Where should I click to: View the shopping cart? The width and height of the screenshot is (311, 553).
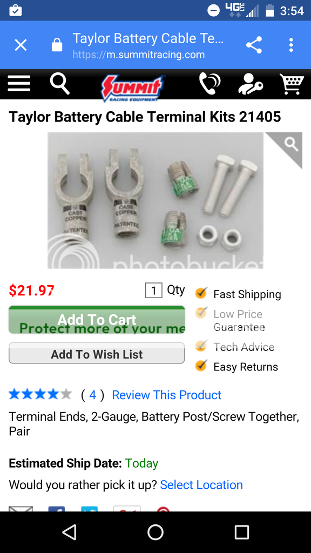(x=292, y=84)
